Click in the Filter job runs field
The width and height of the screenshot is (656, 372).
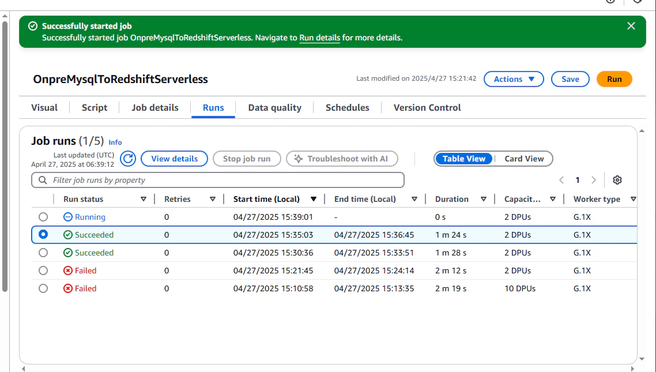pos(217,180)
